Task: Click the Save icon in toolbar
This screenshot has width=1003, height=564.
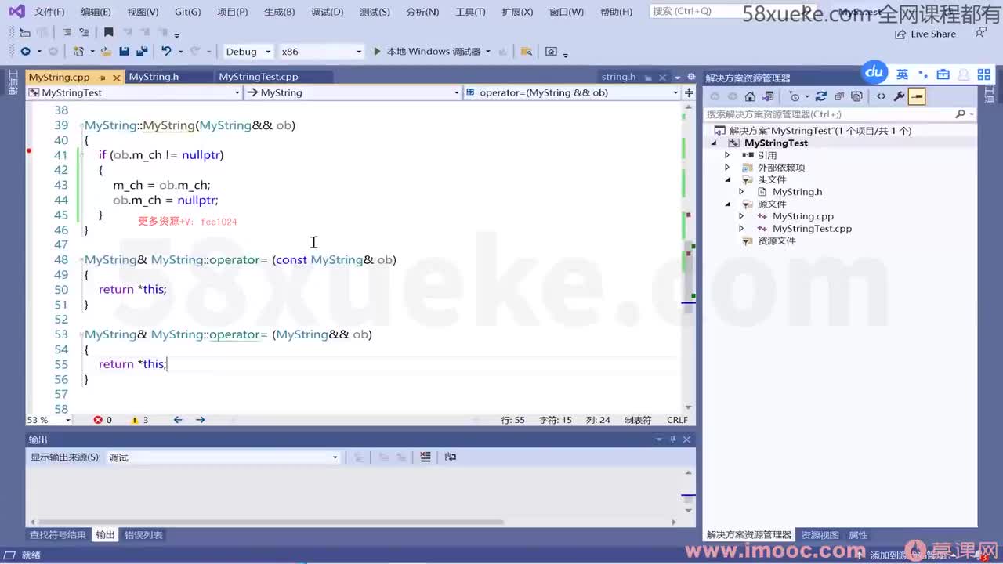Action: point(124,51)
